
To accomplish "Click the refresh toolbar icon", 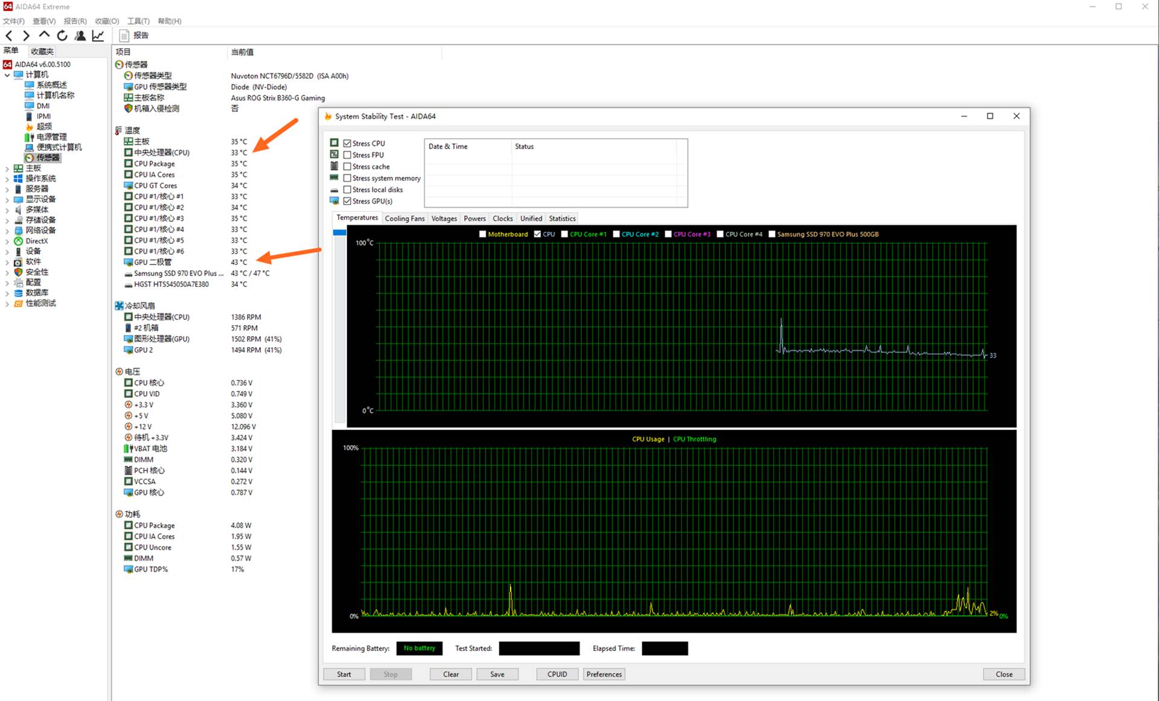I will click(x=62, y=36).
